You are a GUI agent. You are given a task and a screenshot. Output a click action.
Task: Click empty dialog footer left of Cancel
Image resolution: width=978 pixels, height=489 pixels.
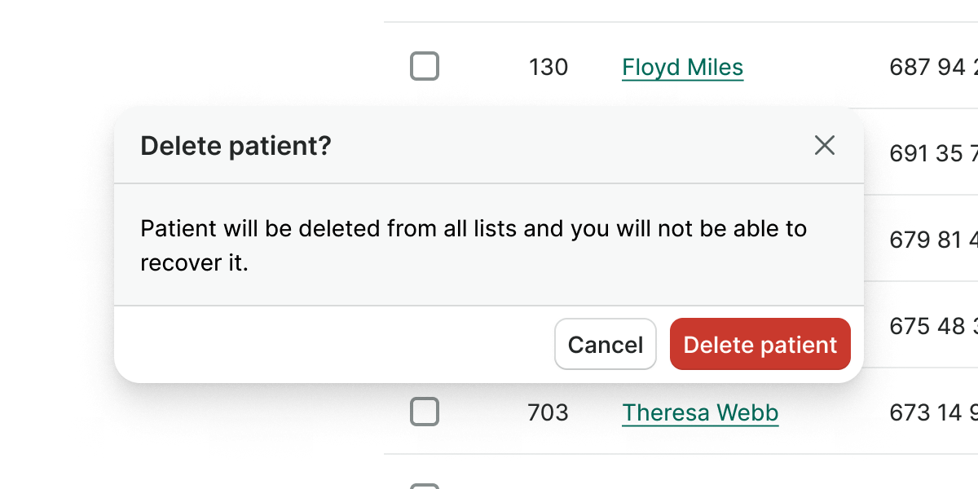[326, 345]
